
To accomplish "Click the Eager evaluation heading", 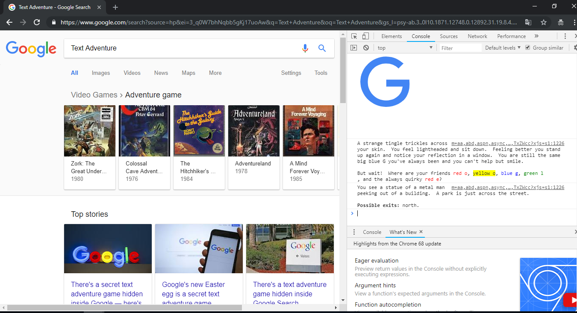I will click(x=377, y=261).
